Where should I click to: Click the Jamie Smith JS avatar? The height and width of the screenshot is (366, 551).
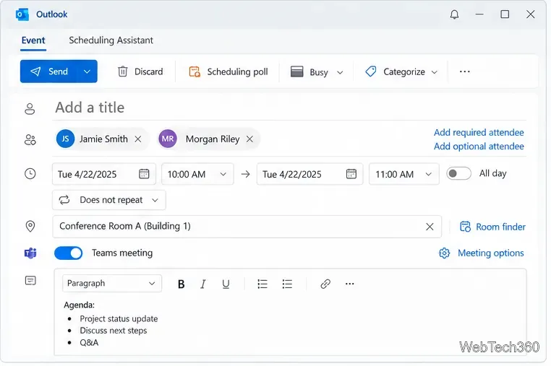click(65, 139)
